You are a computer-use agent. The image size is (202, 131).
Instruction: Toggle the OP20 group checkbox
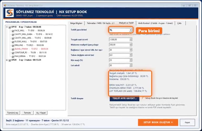(x=10, y=60)
